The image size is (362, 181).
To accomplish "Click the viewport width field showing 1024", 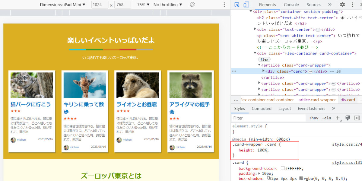I will coord(100,5).
